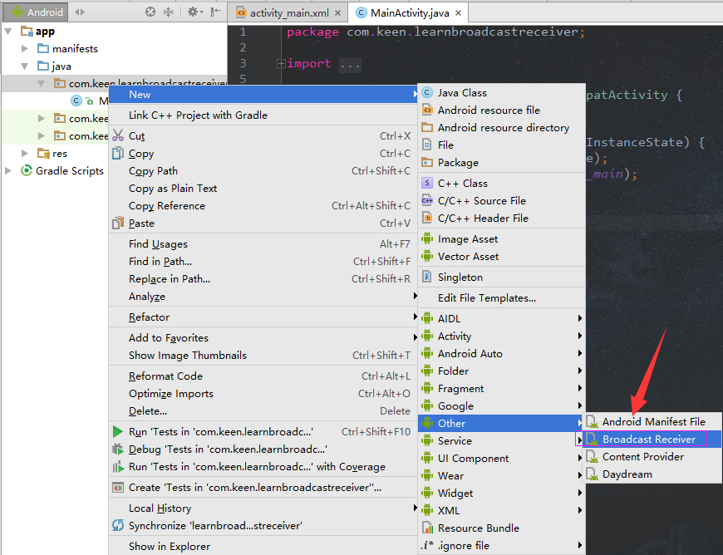The height and width of the screenshot is (555, 723).
Task: Click the Singleton template icon
Action: pyautogui.click(x=427, y=277)
